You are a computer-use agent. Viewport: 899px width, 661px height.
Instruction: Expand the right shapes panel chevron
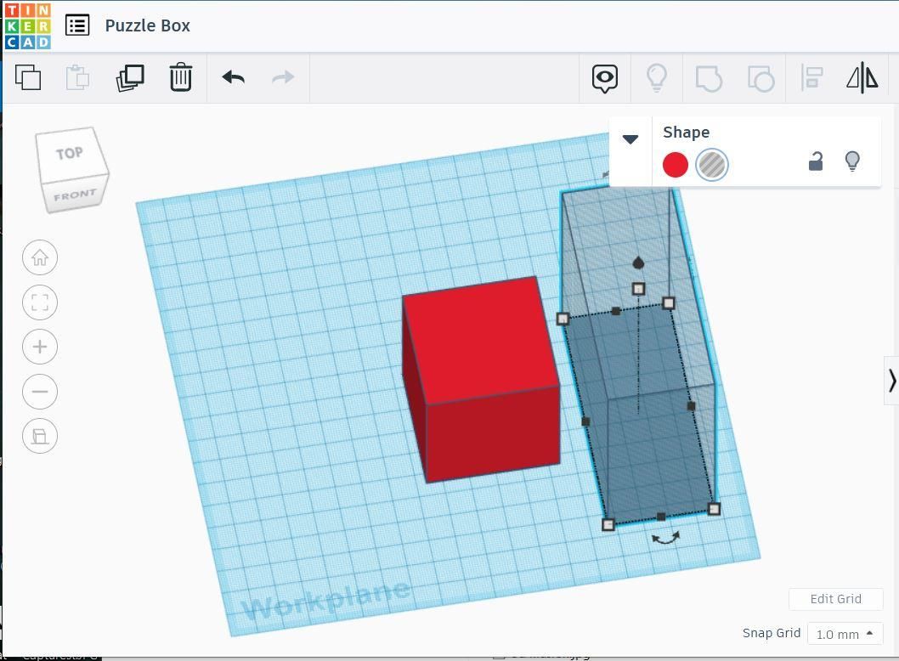[893, 381]
